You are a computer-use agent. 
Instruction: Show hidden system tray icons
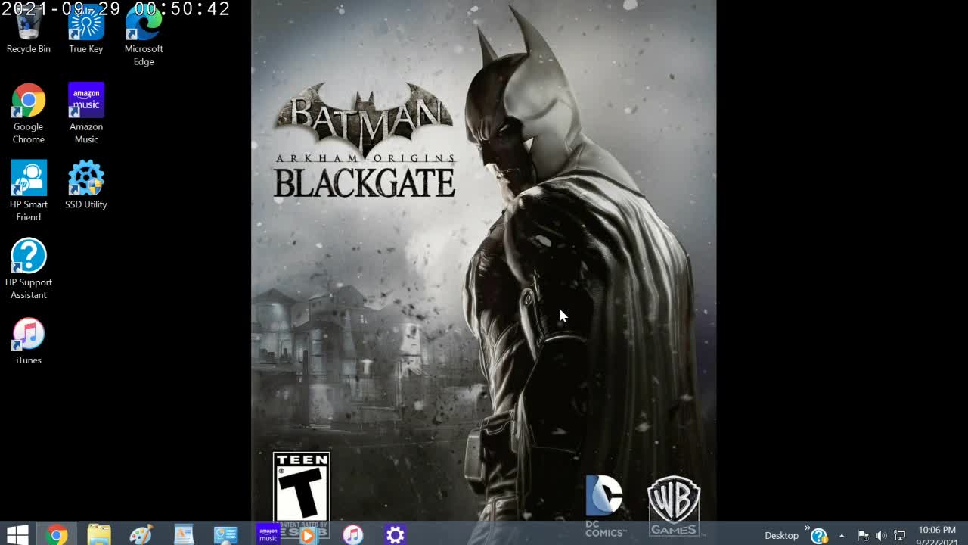[x=842, y=536]
